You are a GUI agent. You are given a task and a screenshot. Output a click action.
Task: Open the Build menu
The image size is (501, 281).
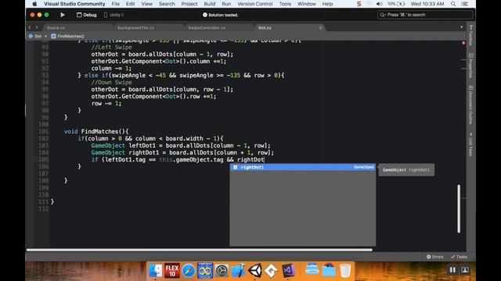click(x=210, y=4)
